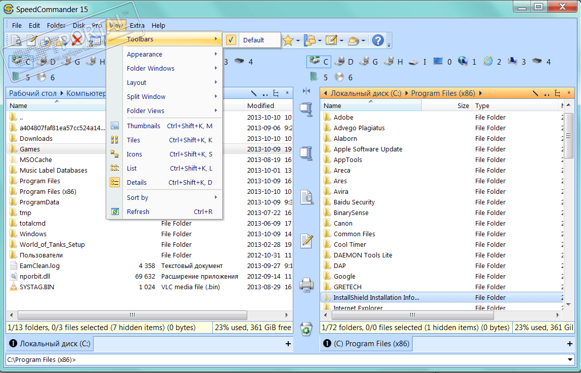Image resolution: width=581 pixels, height=373 pixels.
Task: Switch to Thumbnails view
Action: pyautogui.click(x=165, y=126)
